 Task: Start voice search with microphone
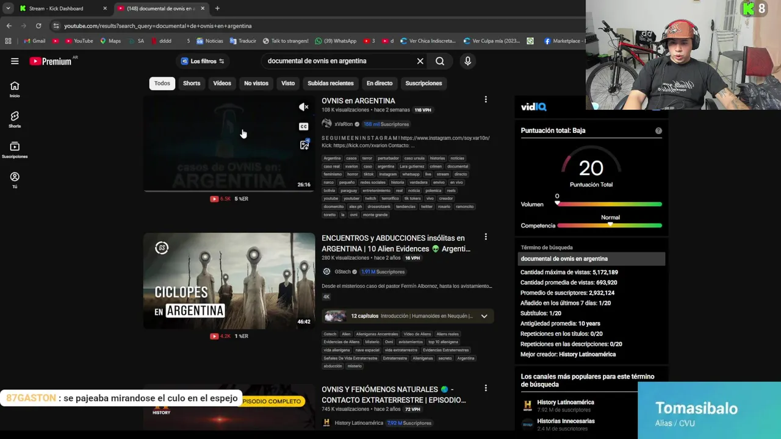[x=467, y=61]
